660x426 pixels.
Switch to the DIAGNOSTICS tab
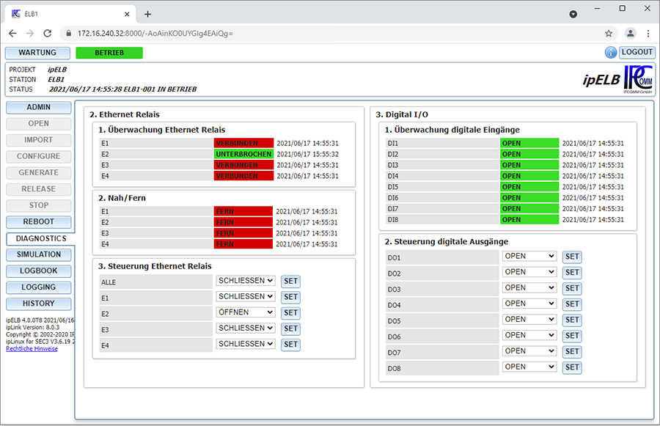[x=41, y=238]
